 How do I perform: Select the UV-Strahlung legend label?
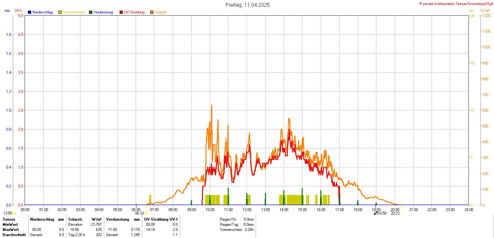coord(134,12)
